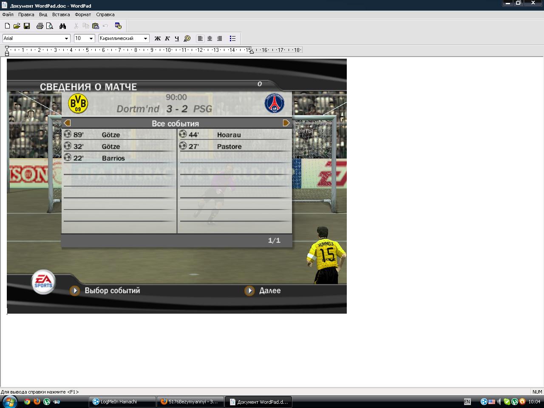Click the NUM indicator in status bar
This screenshot has width=544, height=408.
tap(537, 392)
